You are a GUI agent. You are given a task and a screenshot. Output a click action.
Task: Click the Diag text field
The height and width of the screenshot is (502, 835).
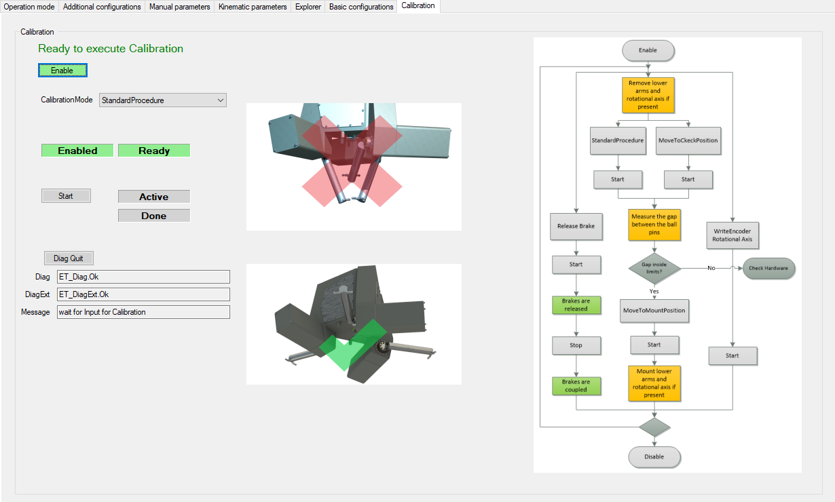tap(143, 277)
